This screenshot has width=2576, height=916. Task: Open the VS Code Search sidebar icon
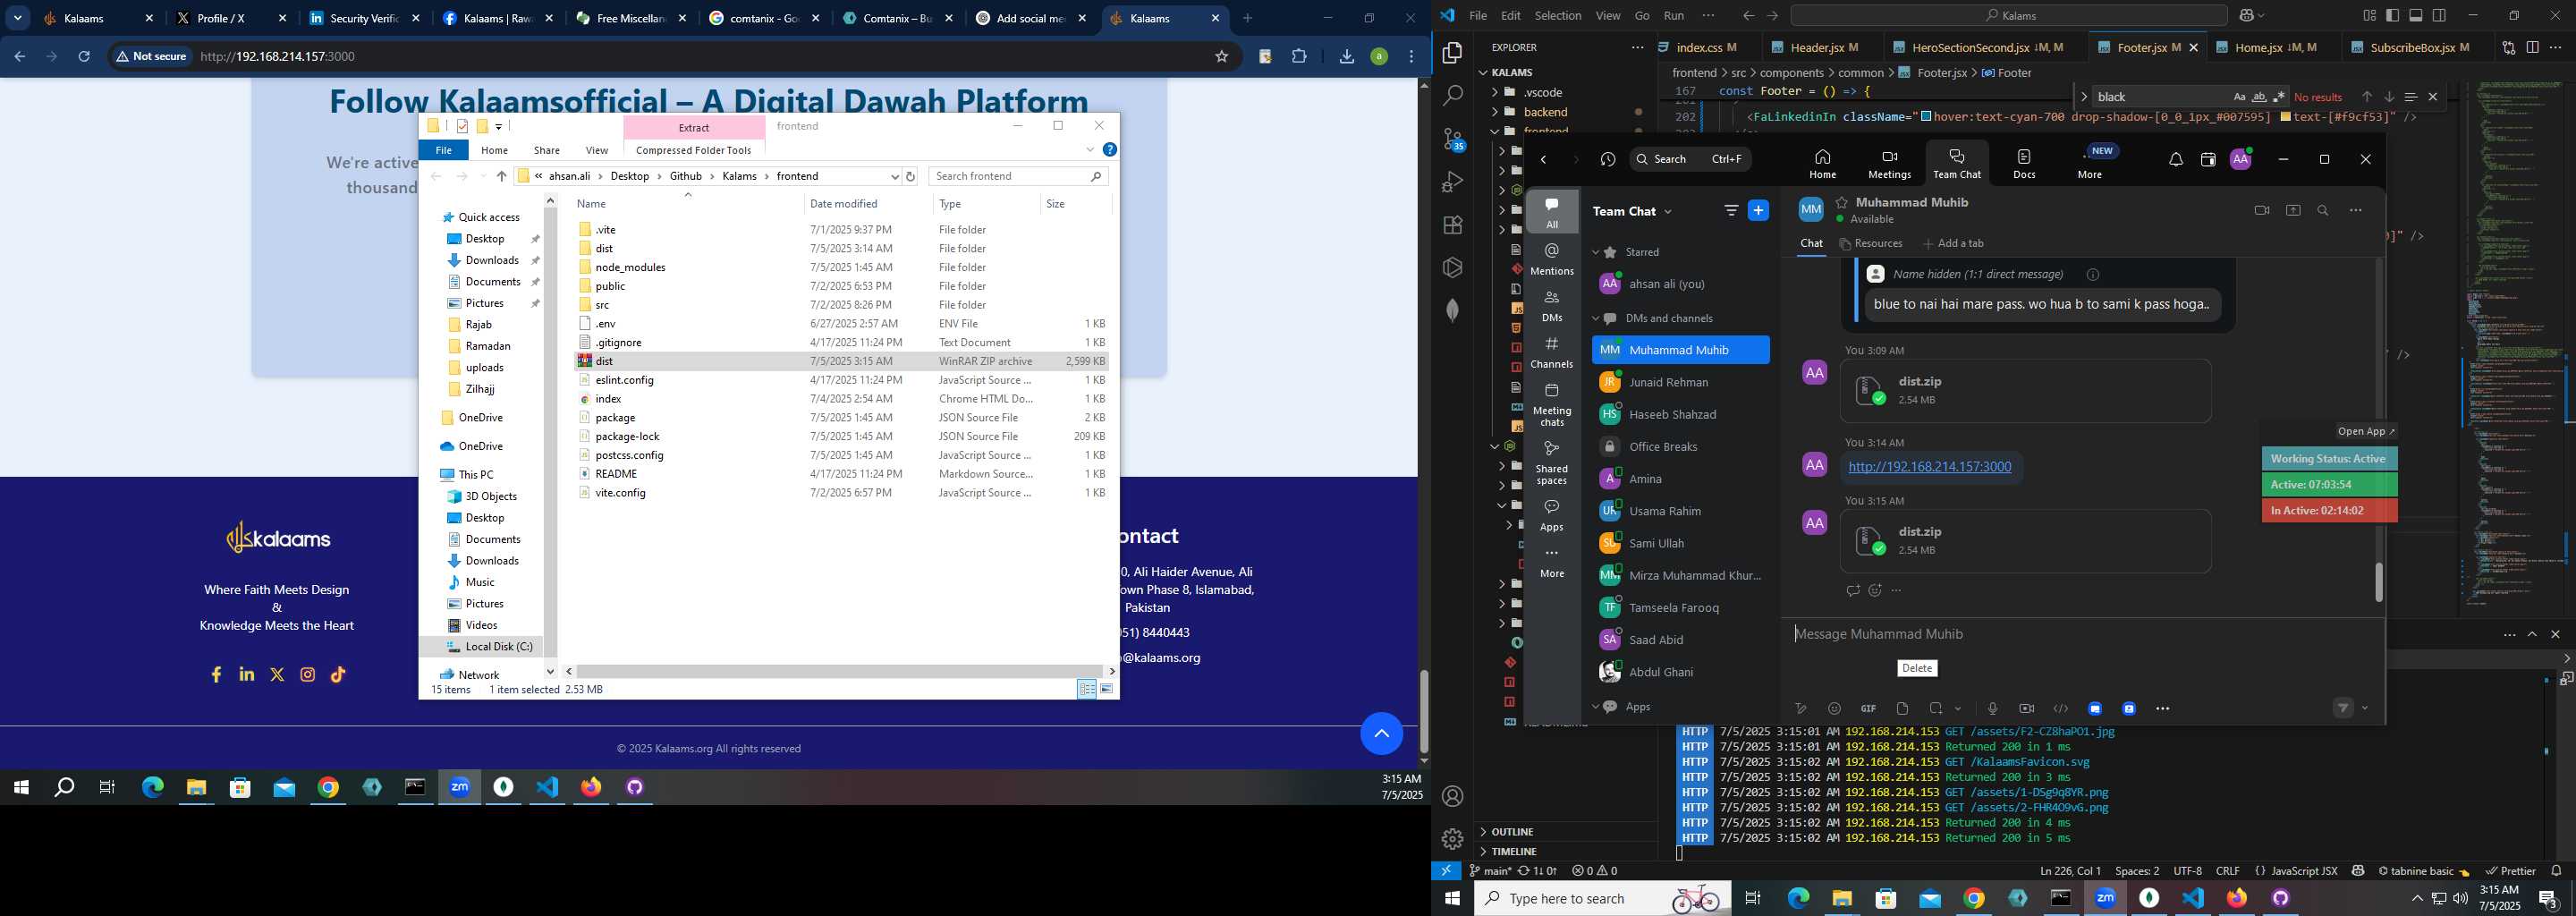1453,96
